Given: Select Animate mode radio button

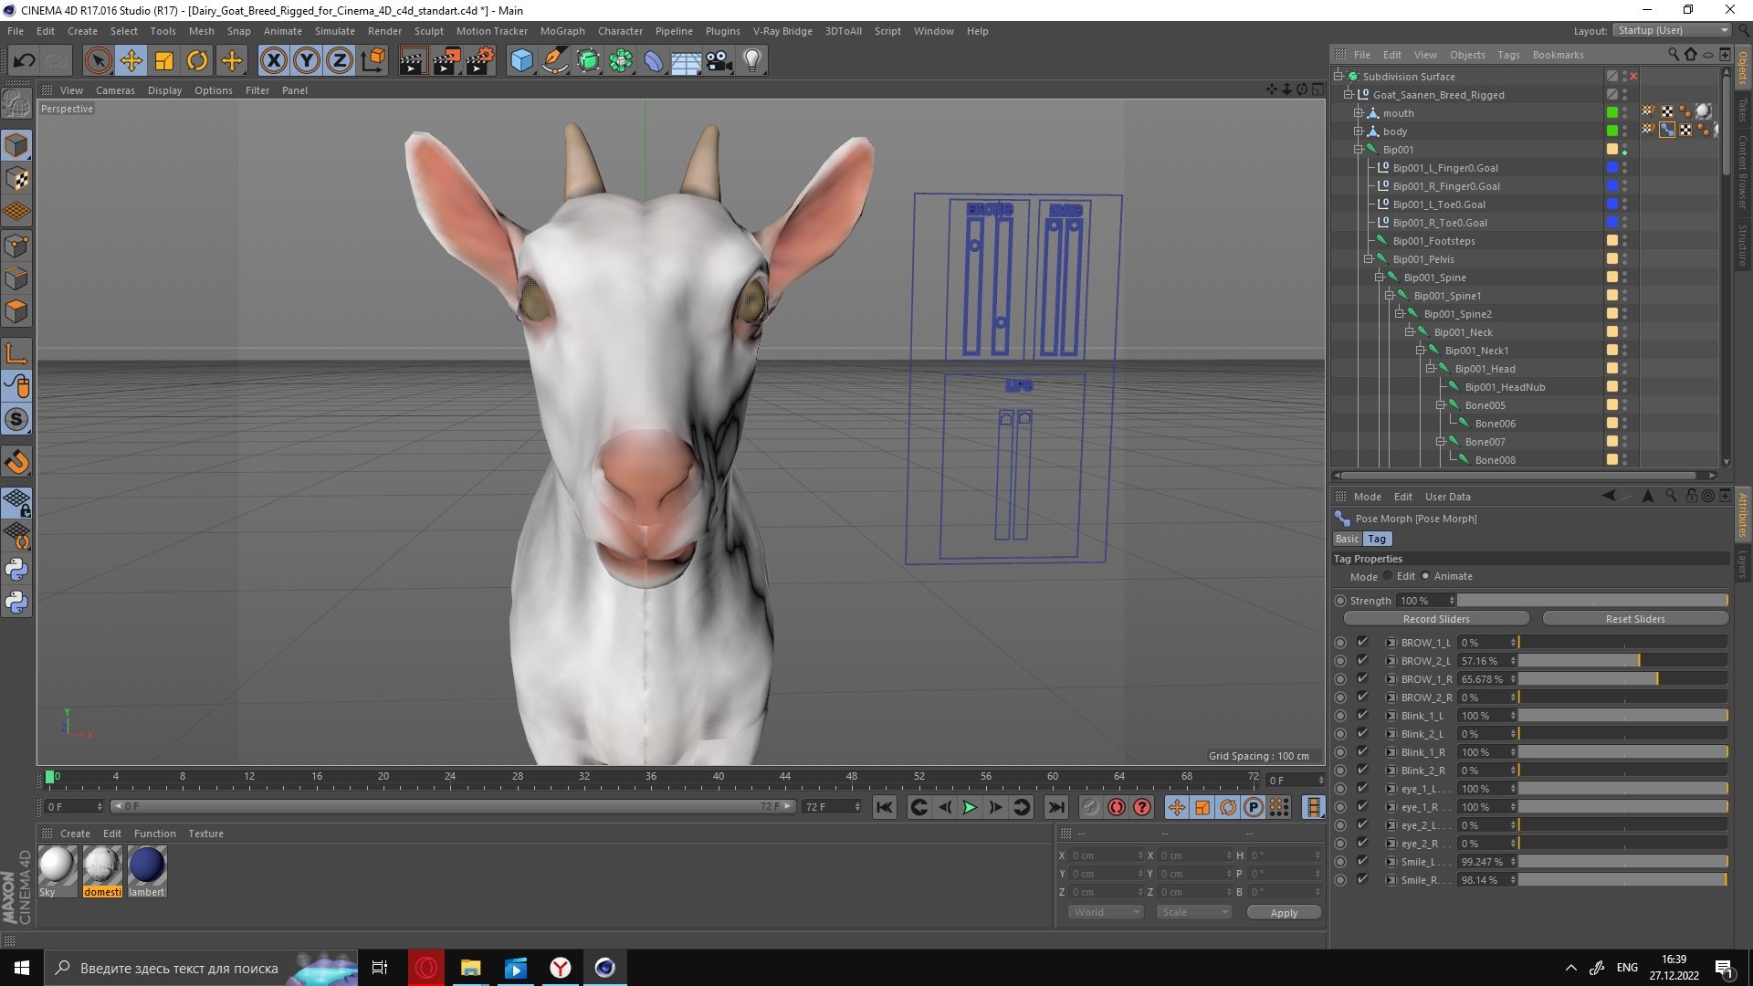Looking at the screenshot, I should (1425, 576).
